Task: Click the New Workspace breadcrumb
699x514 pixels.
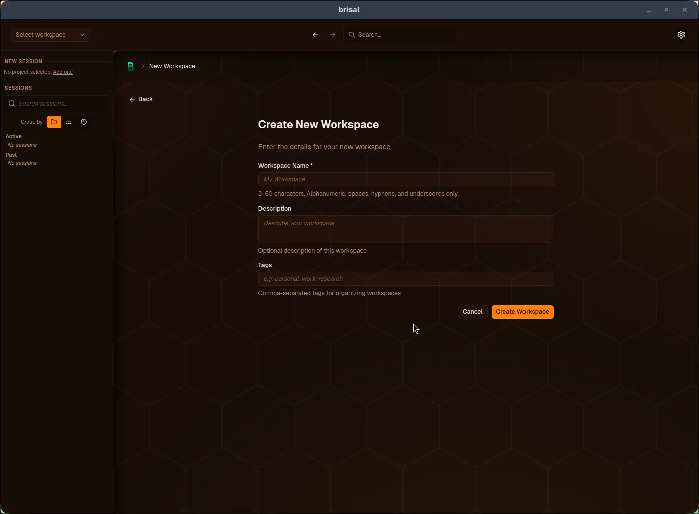Action: click(172, 66)
